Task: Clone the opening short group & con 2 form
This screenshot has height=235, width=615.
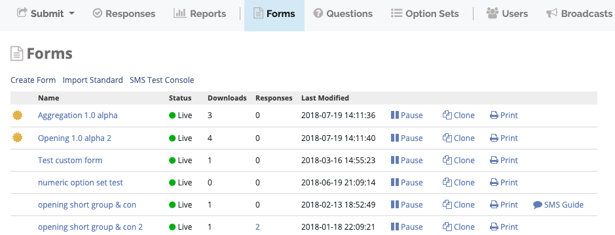Action: pyautogui.click(x=458, y=227)
